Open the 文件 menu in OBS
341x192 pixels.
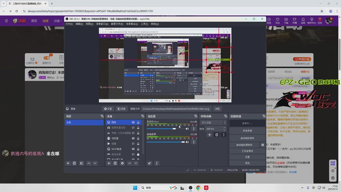(69, 24)
